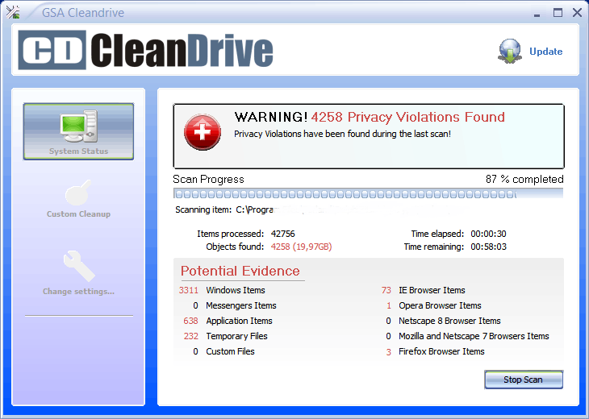Image resolution: width=589 pixels, height=419 pixels.
Task: Click the Scan Progress label
Action: point(208,180)
